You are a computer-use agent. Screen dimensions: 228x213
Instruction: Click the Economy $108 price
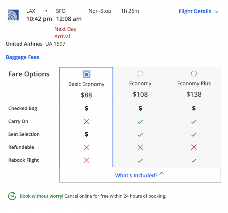[x=140, y=94]
